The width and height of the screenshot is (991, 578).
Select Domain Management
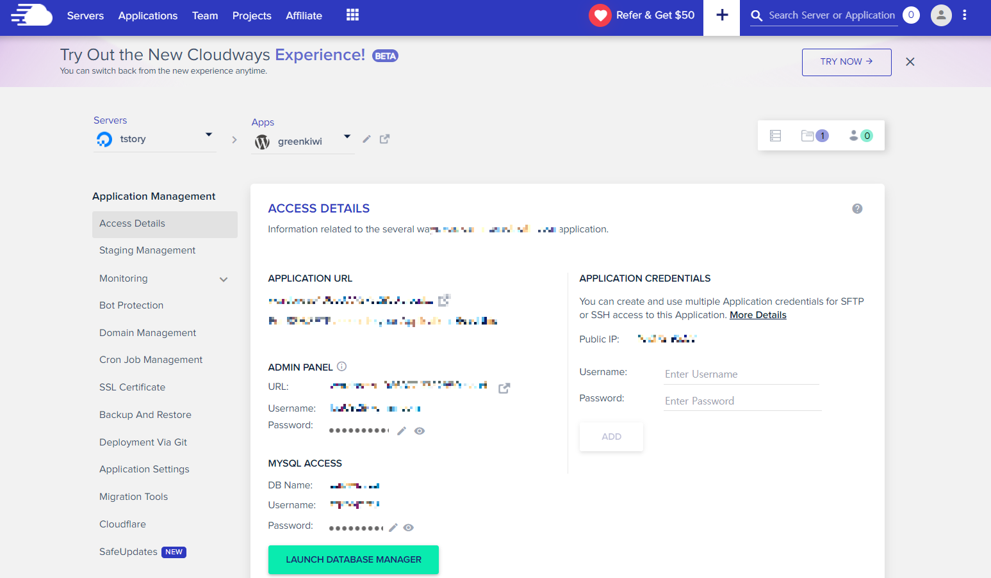pos(148,333)
